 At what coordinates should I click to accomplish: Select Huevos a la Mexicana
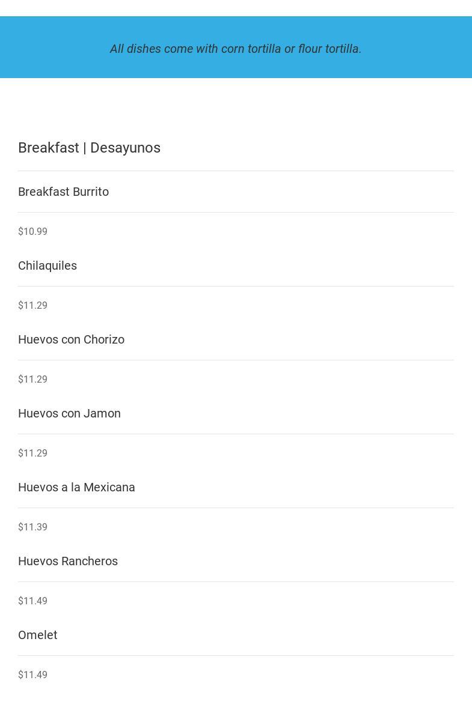(x=76, y=487)
